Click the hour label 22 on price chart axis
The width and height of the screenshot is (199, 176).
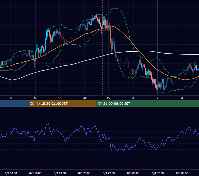pos(109,98)
